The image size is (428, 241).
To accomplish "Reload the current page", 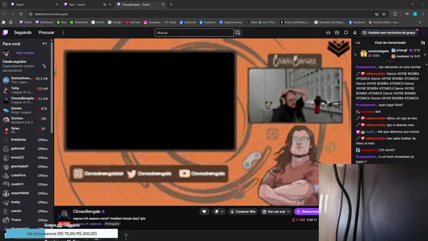I will tap(21, 14).
